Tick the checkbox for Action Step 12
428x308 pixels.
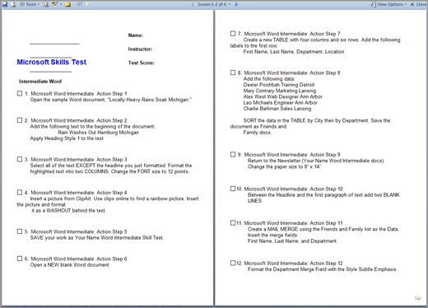(233, 263)
